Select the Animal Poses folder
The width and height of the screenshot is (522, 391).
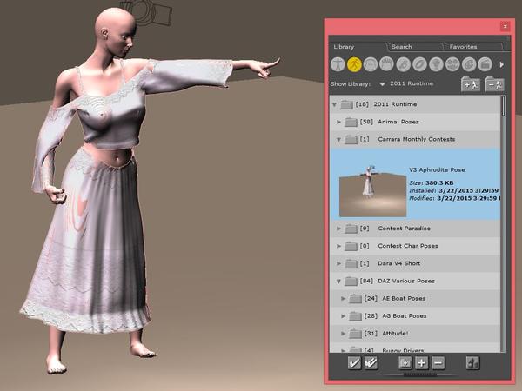tap(415, 122)
